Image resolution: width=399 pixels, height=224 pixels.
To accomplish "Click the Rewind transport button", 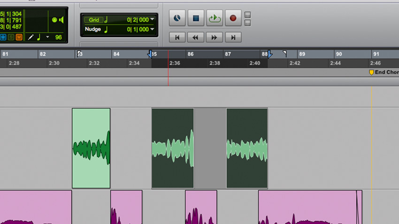I will click(x=195, y=37).
